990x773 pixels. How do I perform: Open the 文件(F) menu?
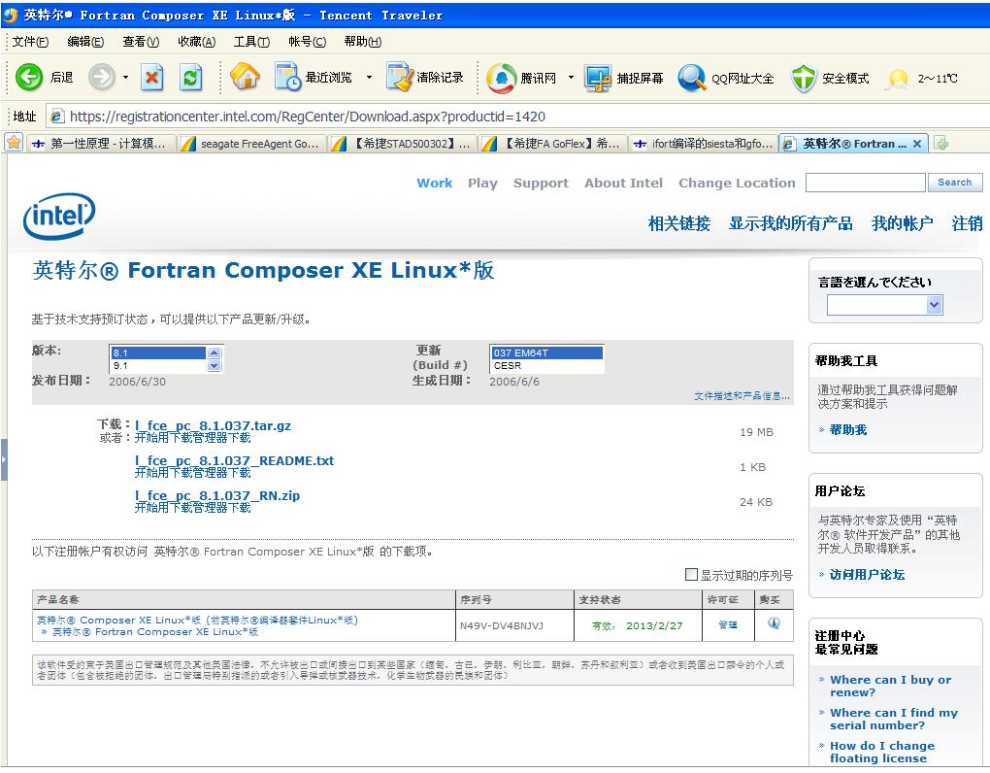point(30,42)
